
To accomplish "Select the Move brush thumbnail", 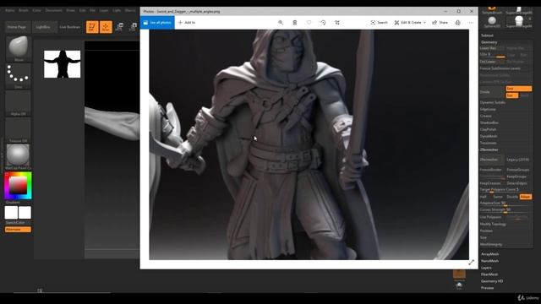I will point(18,48).
